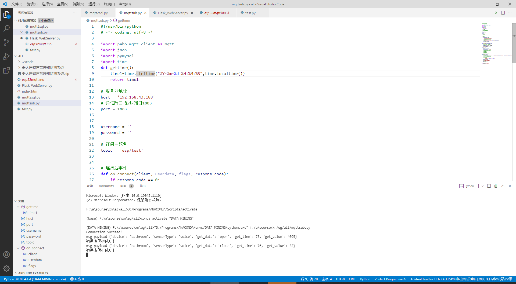The width and height of the screenshot is (516, 284).
Task: Open the Manage settings gear
Action: click(x=6, y=268)
